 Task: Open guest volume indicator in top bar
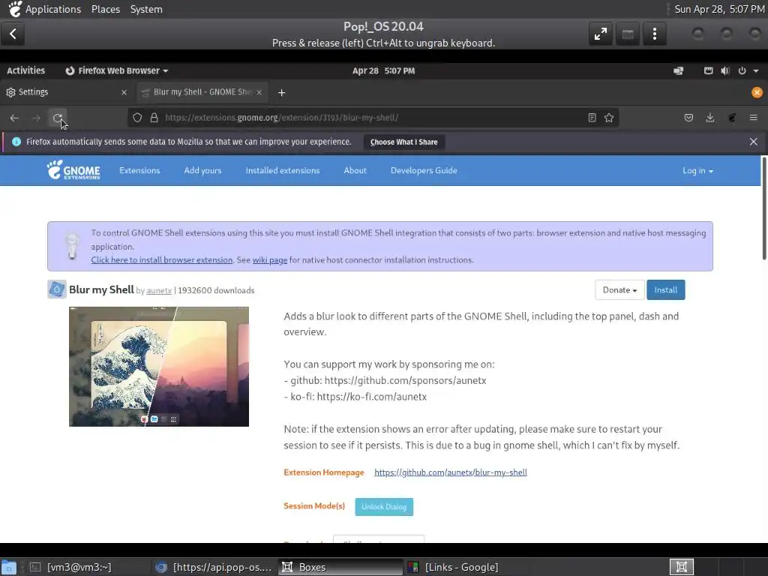(x=725, y=70)
